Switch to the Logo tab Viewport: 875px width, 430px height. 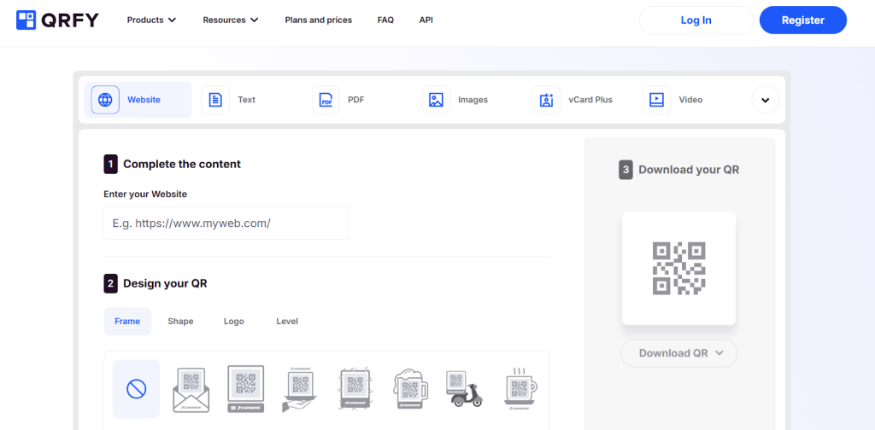click(233, 322)
